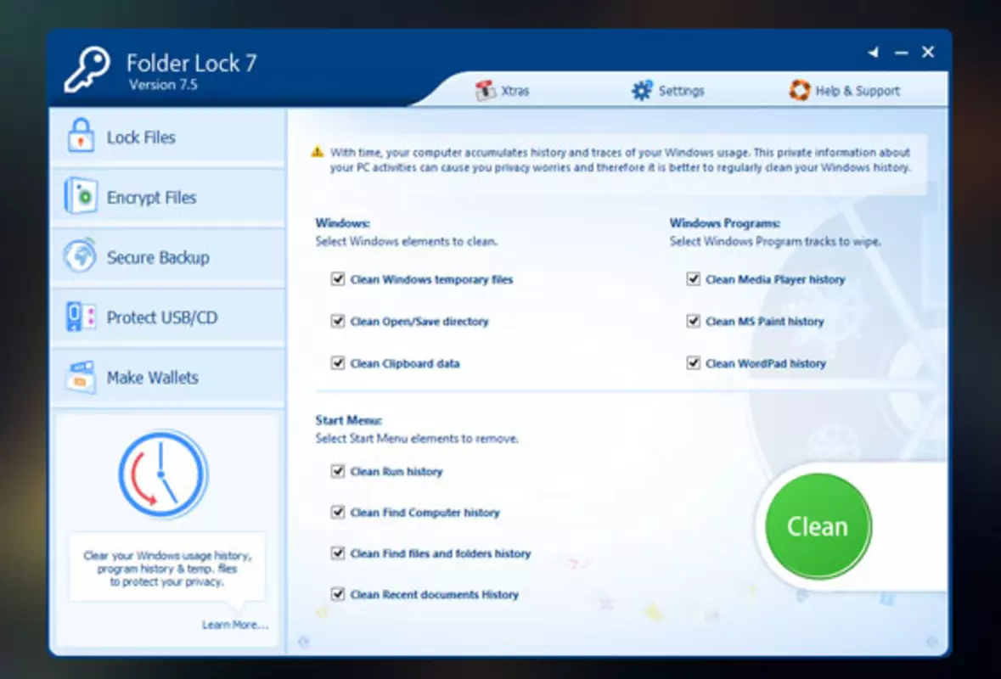Image resolution: width=1001 pixels, height=679 pixels.
Task: Minimize the Folder Lock window
Action: tap(902, 53)
